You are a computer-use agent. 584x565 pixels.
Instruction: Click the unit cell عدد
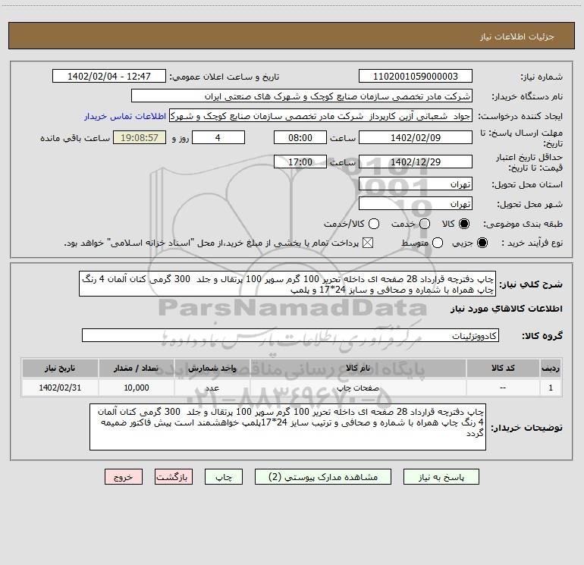212,388
